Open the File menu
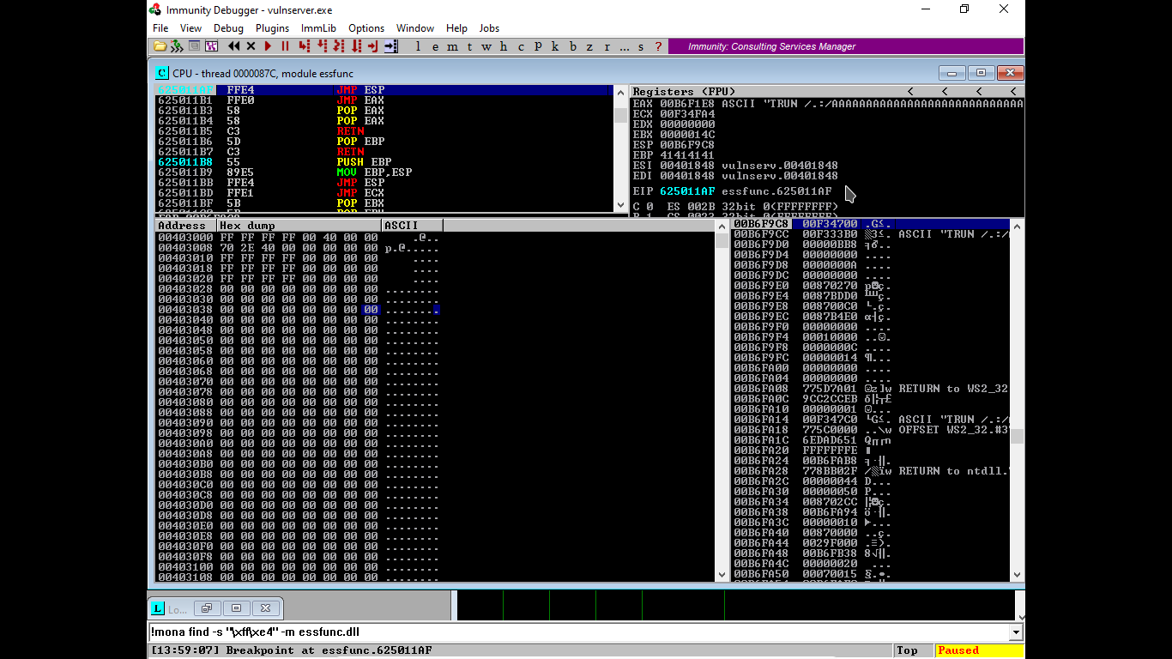Screen dimensions: 1172x659 pos(160,28)
